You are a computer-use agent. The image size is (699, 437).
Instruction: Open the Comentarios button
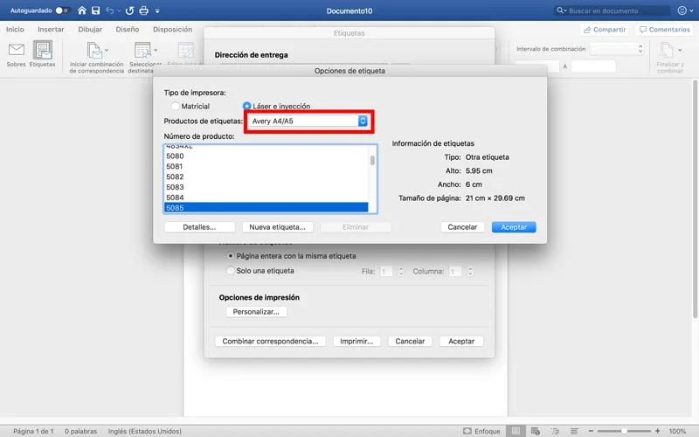click(x=664, y=30)
